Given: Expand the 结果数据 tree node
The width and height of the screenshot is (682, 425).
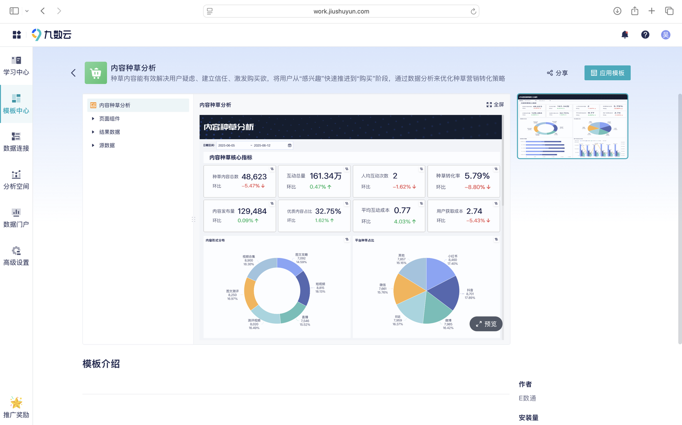Looking at the screenshot, I should tap(93, 132).
